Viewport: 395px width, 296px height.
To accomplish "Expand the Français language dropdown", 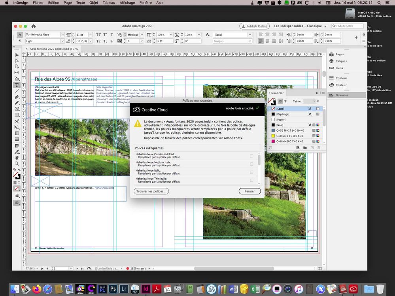I will coord(249,41).
